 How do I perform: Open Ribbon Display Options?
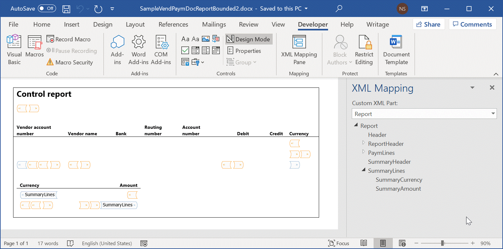pyautogui.click(x=425, y=9)
